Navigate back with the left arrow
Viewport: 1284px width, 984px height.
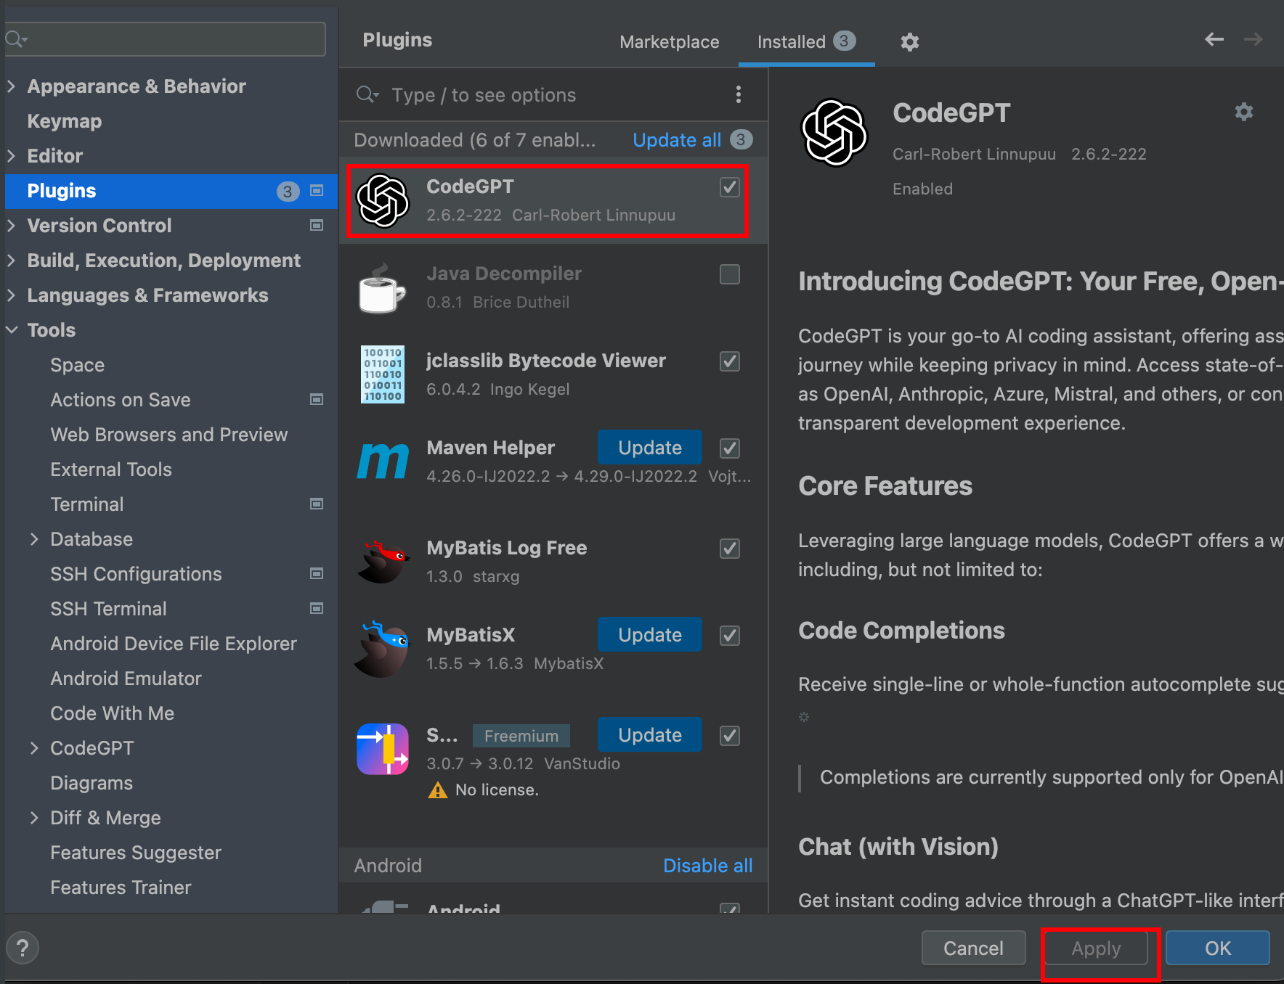[x=1214, y=39]
